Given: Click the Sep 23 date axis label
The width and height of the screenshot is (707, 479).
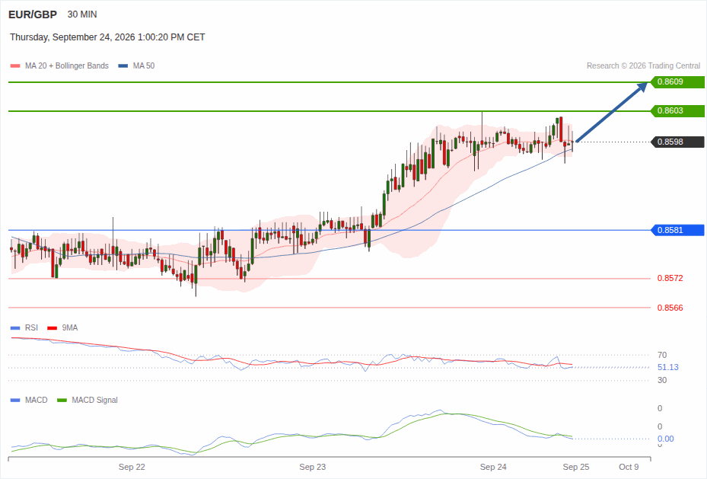Looking at the screenshot, I should (313, 467).
